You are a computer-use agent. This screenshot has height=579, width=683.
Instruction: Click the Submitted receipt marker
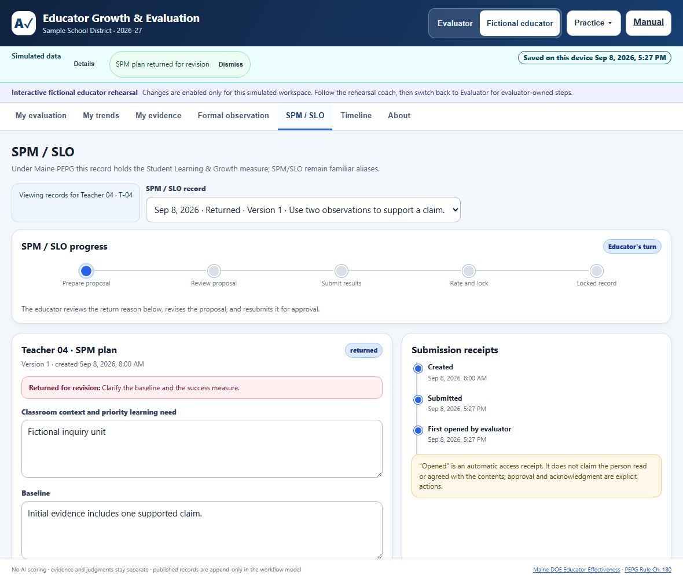[x=418, y=400]
